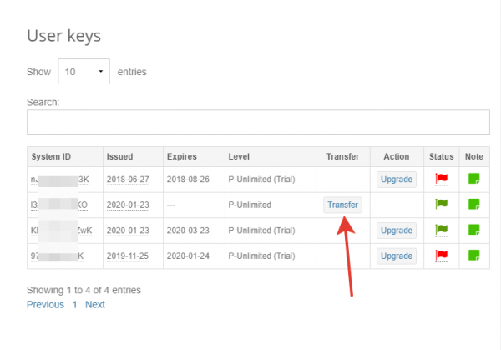Upgrade the trial key expiring 2020-03-23
The height and width of the screenshot is (350, 501).
pos(396,230)
